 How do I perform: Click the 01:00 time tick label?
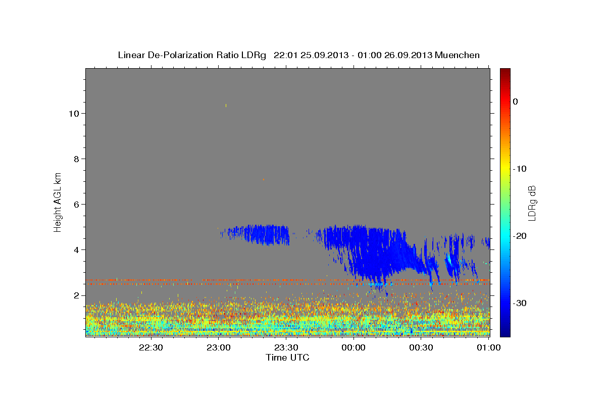(488, 347)
